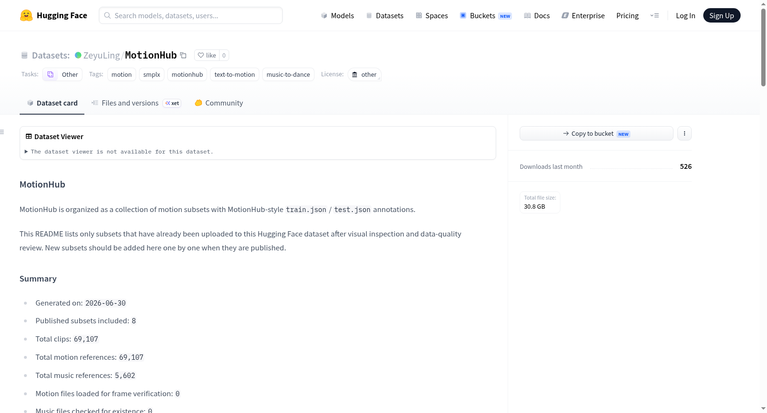Select the music-to-dance tag

(x=288, y=74)
